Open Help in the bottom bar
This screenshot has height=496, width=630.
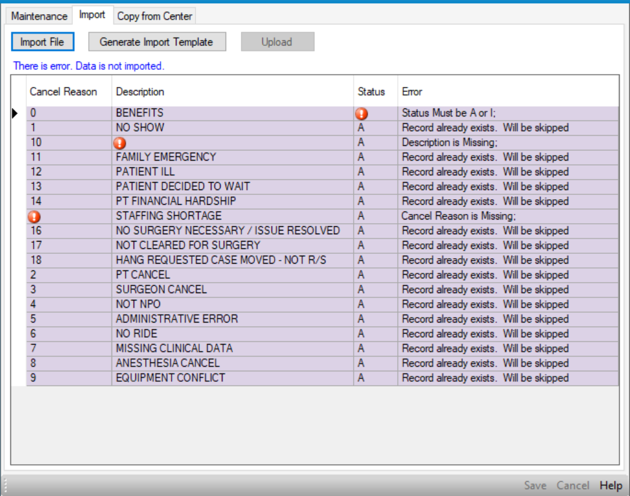(610, 485)
